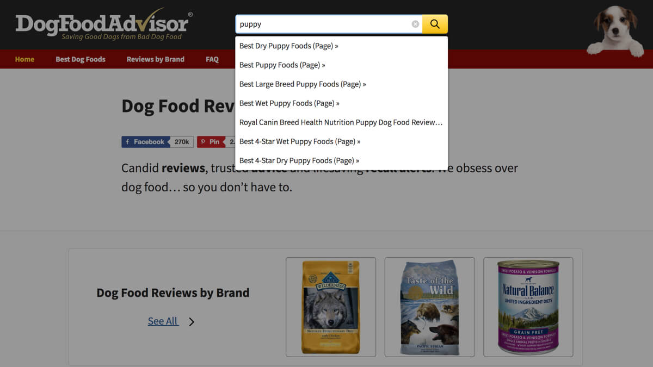This screenshot has height=367, width=653.
Task: Click the DogFoodAdvisor logo
Action: (x=103, y=25)
